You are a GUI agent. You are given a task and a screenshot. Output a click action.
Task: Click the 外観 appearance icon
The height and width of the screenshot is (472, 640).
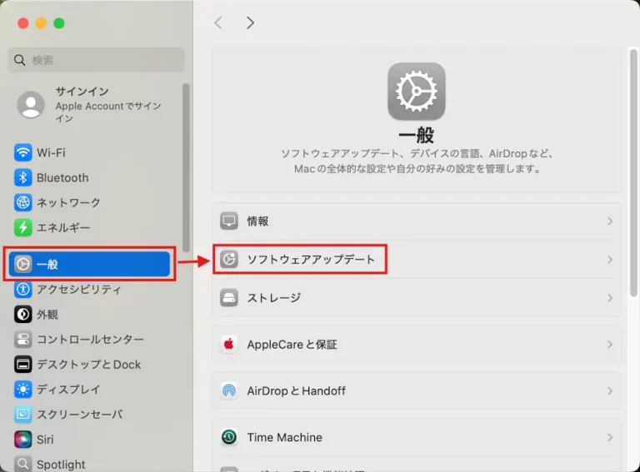(x=22, y=315)
